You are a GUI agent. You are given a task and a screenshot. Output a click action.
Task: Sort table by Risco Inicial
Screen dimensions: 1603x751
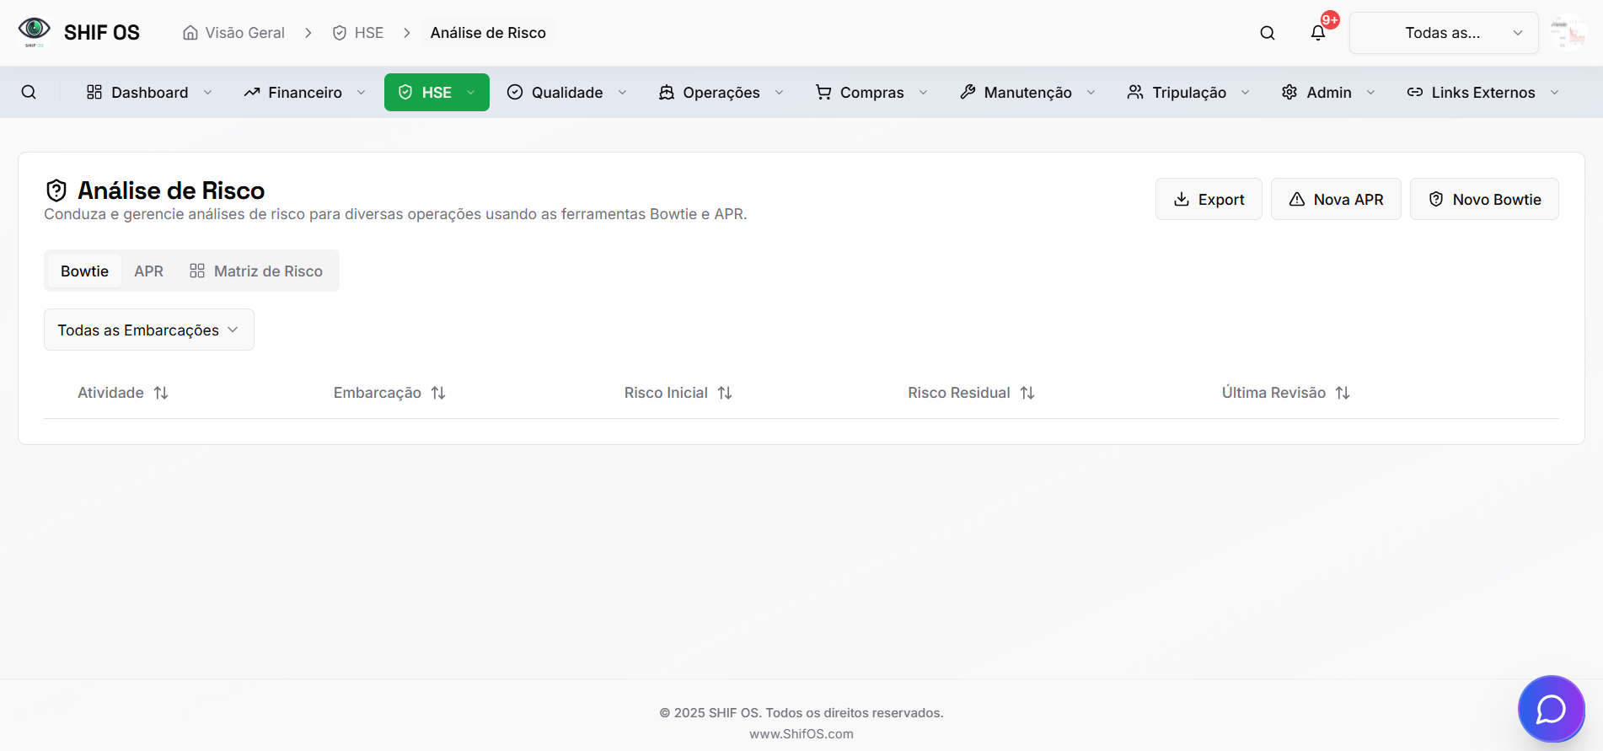pyautogui.click(x=725, y=393)
